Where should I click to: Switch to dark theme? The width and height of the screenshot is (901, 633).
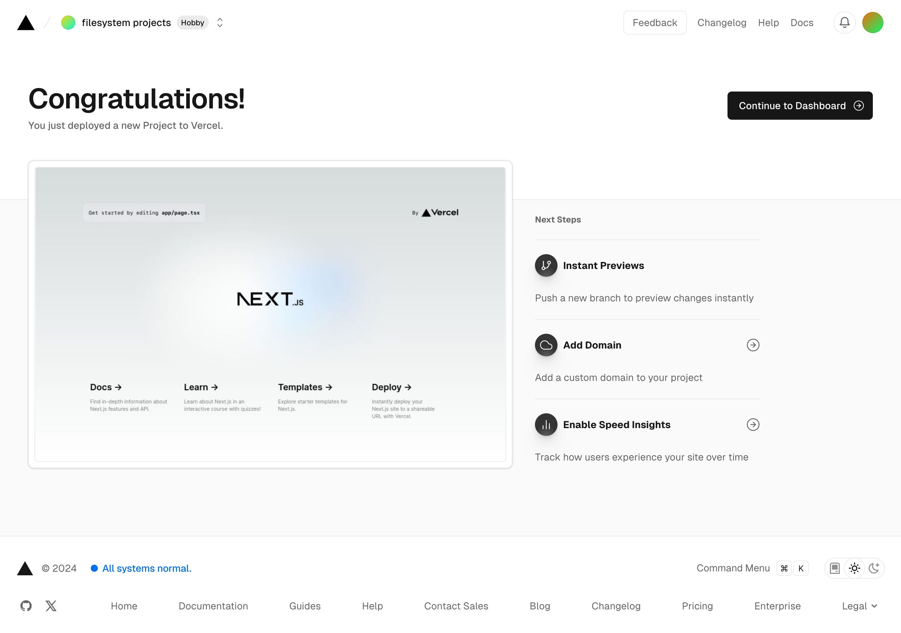click(874, 568)
